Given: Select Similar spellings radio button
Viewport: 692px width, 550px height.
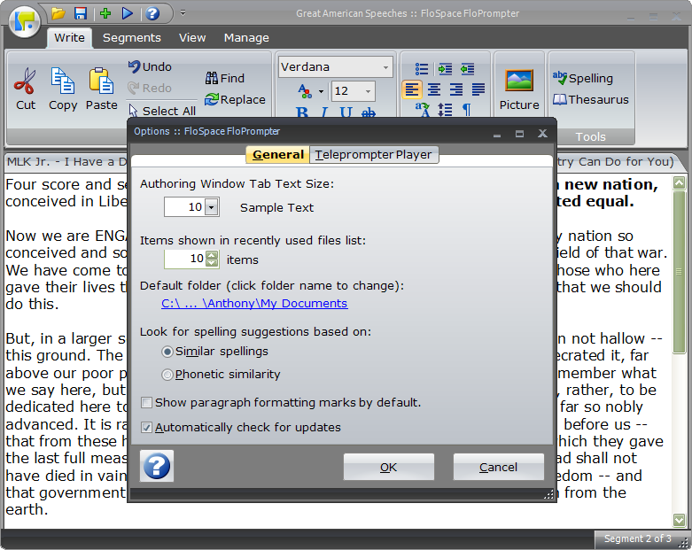Looking at the screenshot, I should point(167,352).
